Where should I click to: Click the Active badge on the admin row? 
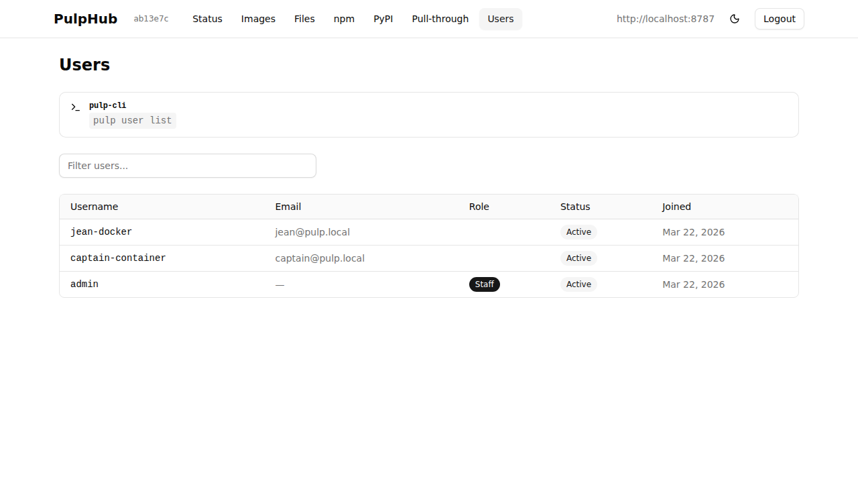tap(578, 284)
